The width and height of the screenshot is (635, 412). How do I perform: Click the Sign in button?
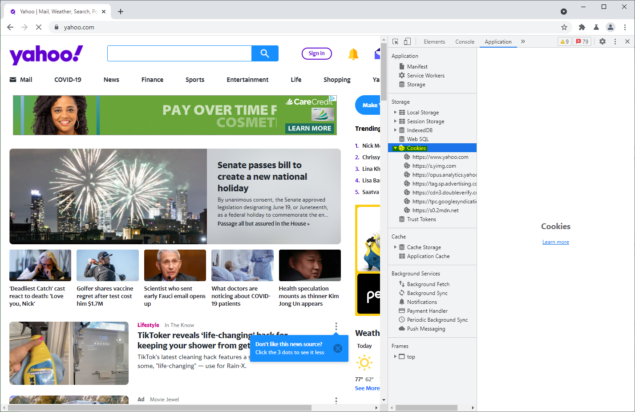point(317,53)
